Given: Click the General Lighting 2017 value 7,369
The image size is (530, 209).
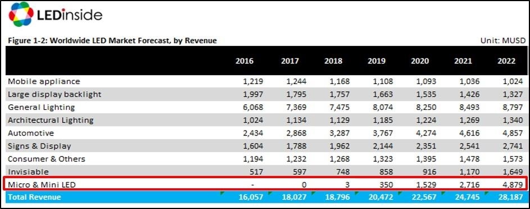Looking at the screenshot, I should [296, 107].
